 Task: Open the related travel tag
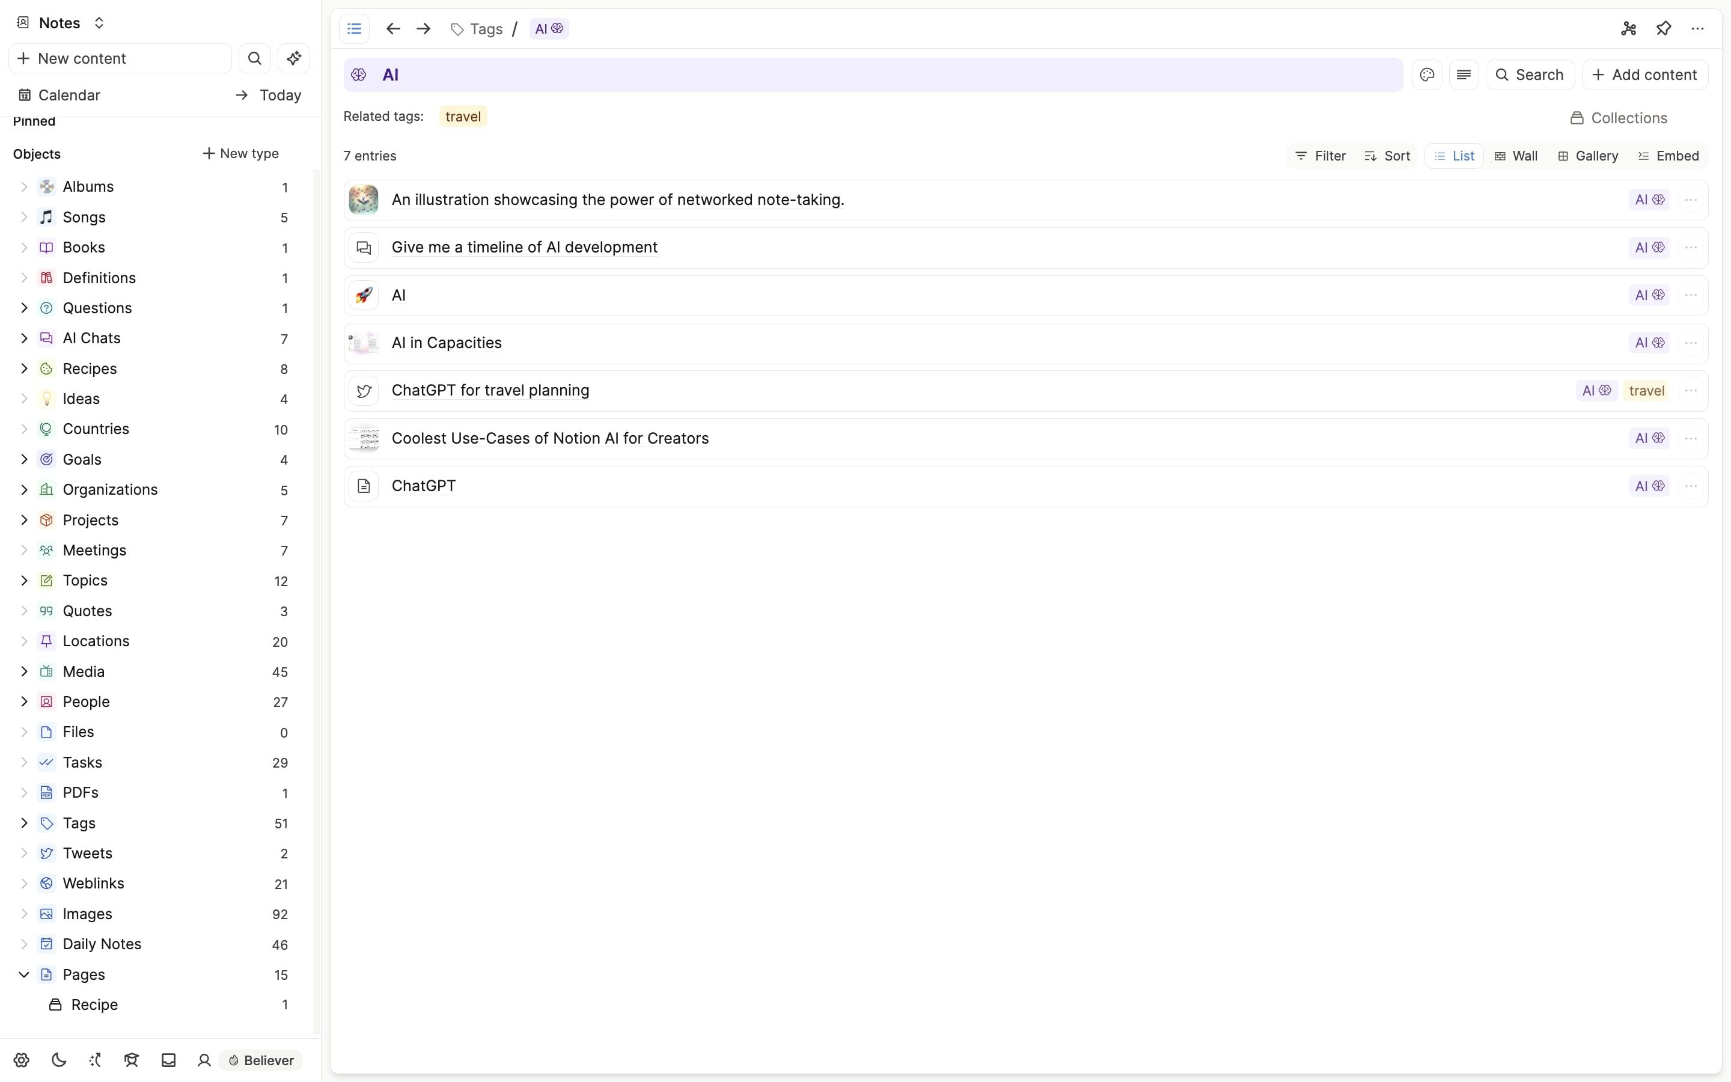click(463, 117)
